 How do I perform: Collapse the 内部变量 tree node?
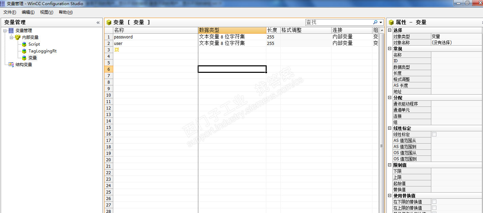(x=11, y=37)
